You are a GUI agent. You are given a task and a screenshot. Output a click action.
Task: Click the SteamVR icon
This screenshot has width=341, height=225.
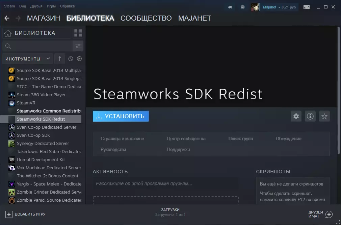click(12, 103)
